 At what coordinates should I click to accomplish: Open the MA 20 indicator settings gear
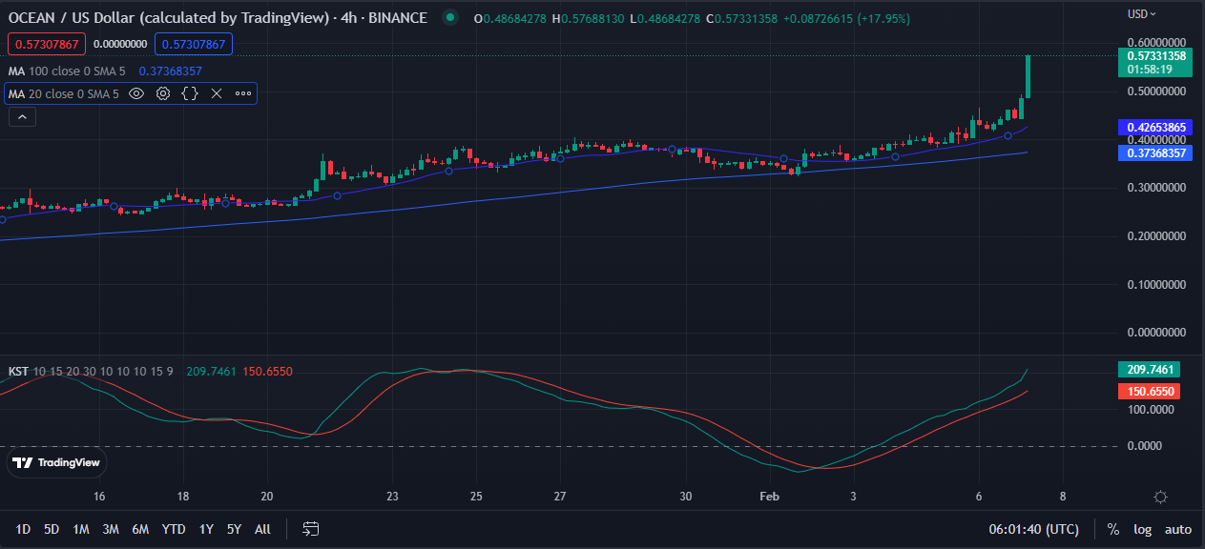pos(162,93)
